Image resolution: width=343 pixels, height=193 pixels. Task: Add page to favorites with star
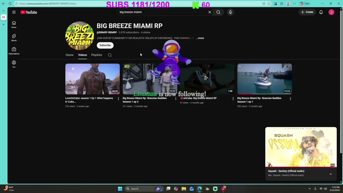tap(269, 3)
